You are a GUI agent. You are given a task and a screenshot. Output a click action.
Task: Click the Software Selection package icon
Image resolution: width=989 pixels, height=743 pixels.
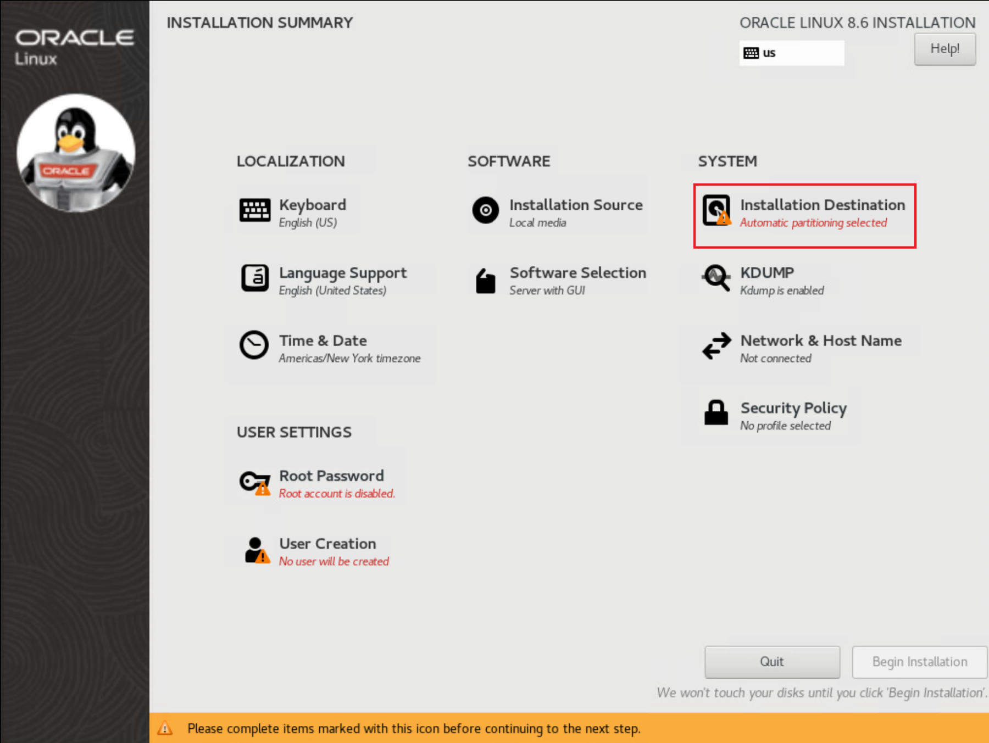486,281
